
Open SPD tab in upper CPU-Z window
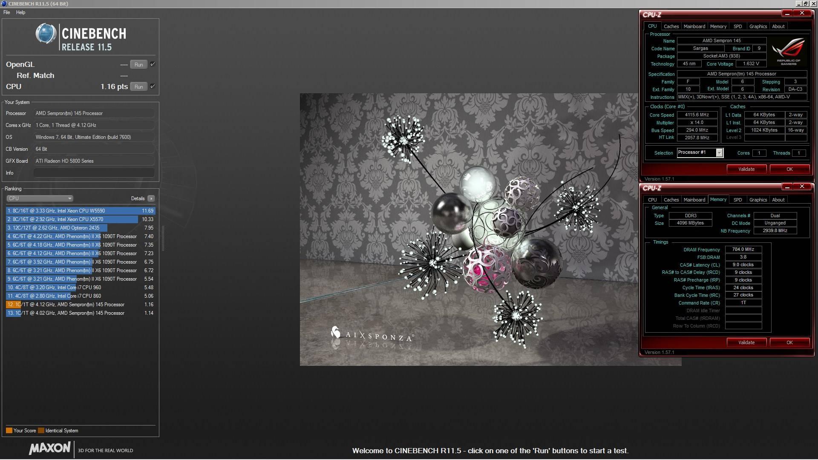737,26
